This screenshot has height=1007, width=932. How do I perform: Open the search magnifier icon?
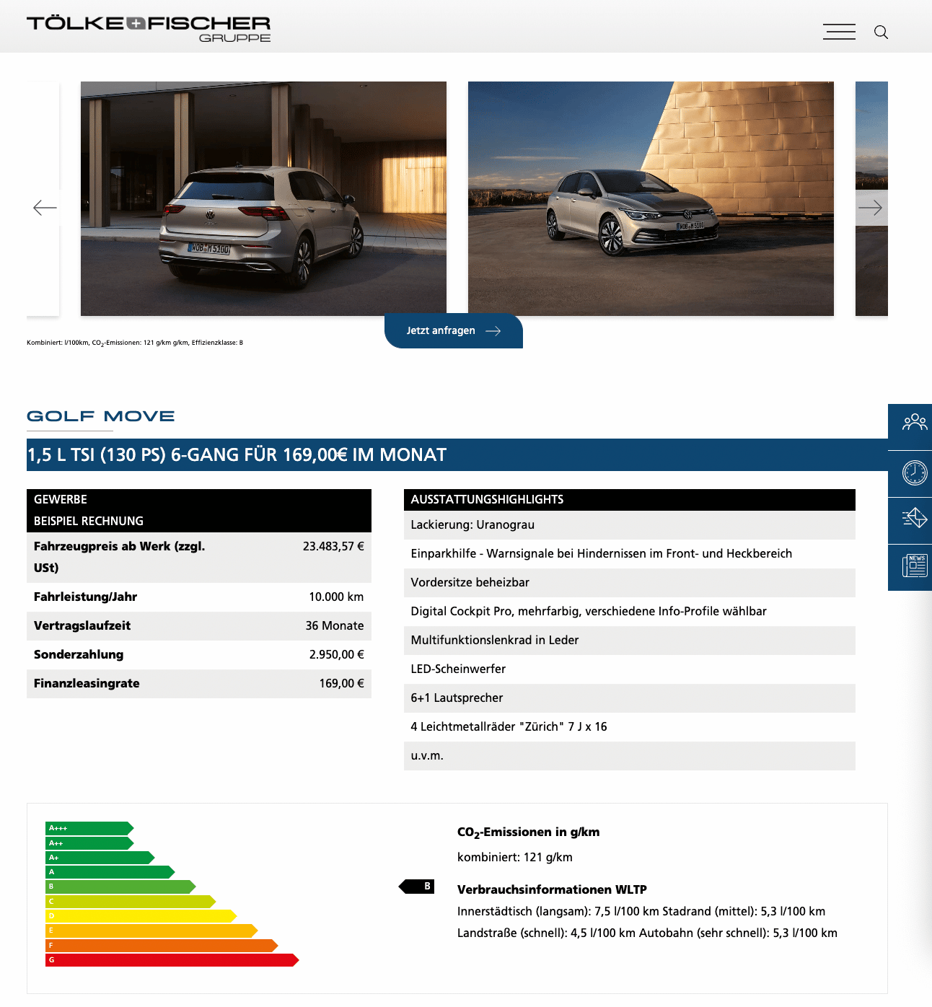pyautogui.click(x=881, y=32)
